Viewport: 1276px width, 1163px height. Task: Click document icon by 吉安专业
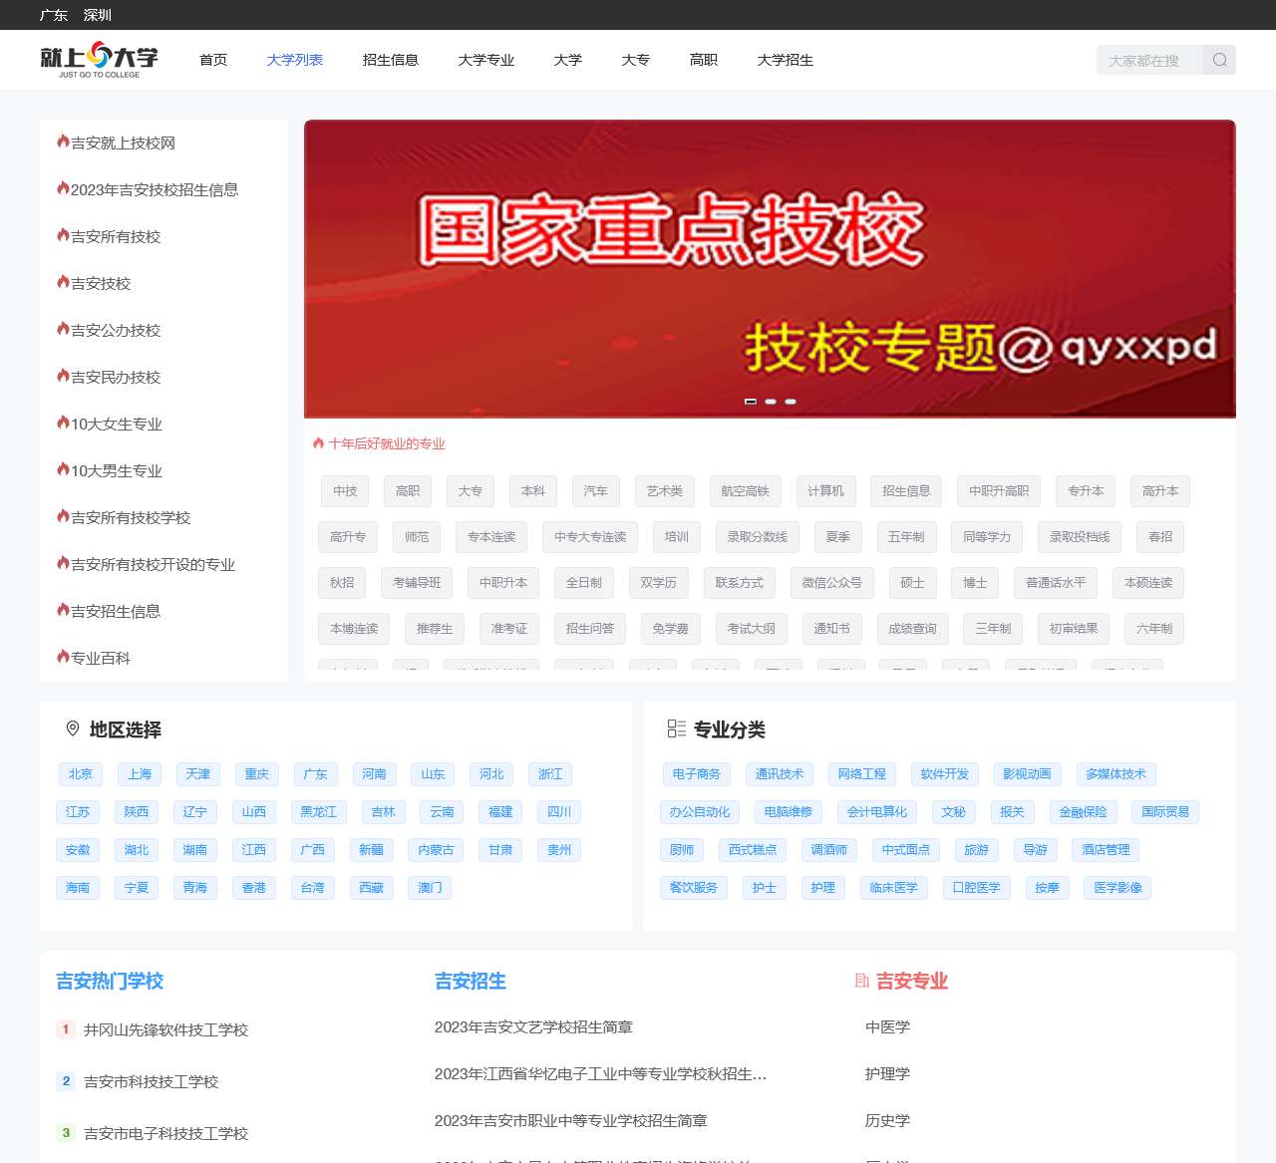pos(861,981)
